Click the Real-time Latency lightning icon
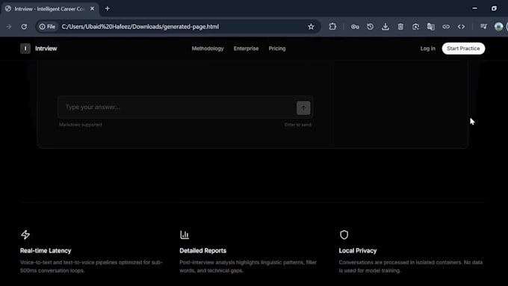This screenshot has width=508, height=286. pyautogui.click(x=25, y=234)
